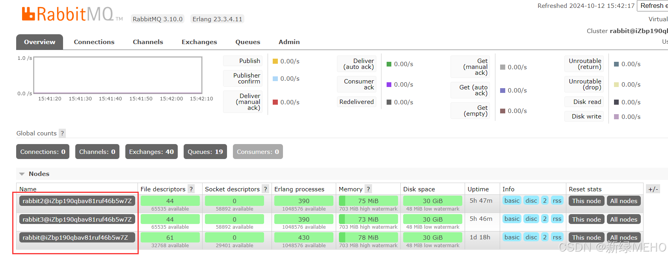Open node rabbit3@iZbp190qbav81ruf46b5w7Z
Viewport: 668px width, 259px height.
pos(77,219)
